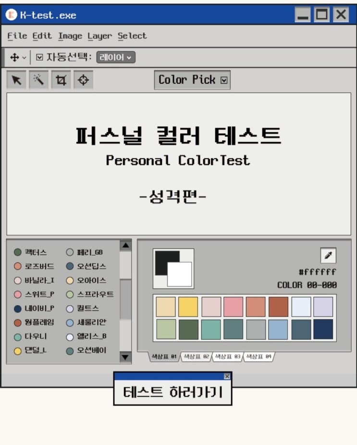The image size is (357, 445).
Task: Select the 캑터스 color option
Action: pyautogui.click(x=30, y=252)
